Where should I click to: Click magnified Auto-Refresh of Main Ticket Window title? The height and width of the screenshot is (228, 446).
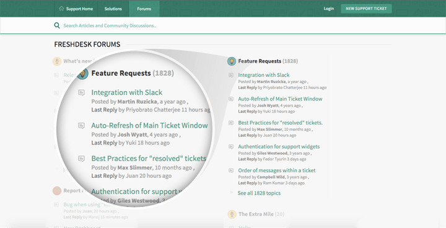(x=149, y=126)
